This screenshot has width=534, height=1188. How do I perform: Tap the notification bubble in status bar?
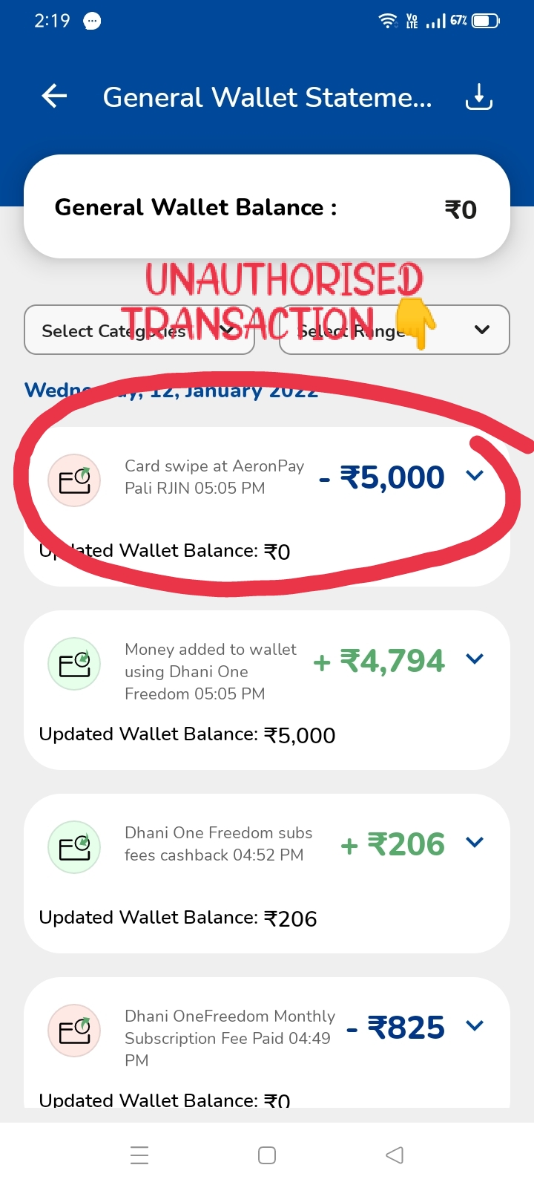[x=92, y=21]
